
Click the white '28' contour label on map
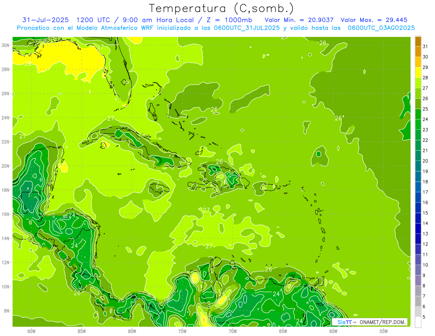pyautogui.click(x=28, y=64)
